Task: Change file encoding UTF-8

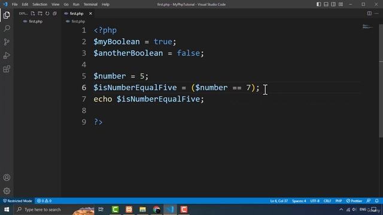Action: tap(315, 201)
